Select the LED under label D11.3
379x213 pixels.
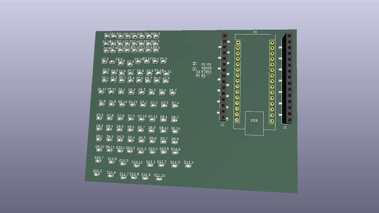coord(175,166)
